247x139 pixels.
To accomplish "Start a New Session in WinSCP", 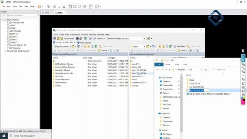I will pos(84,42).
